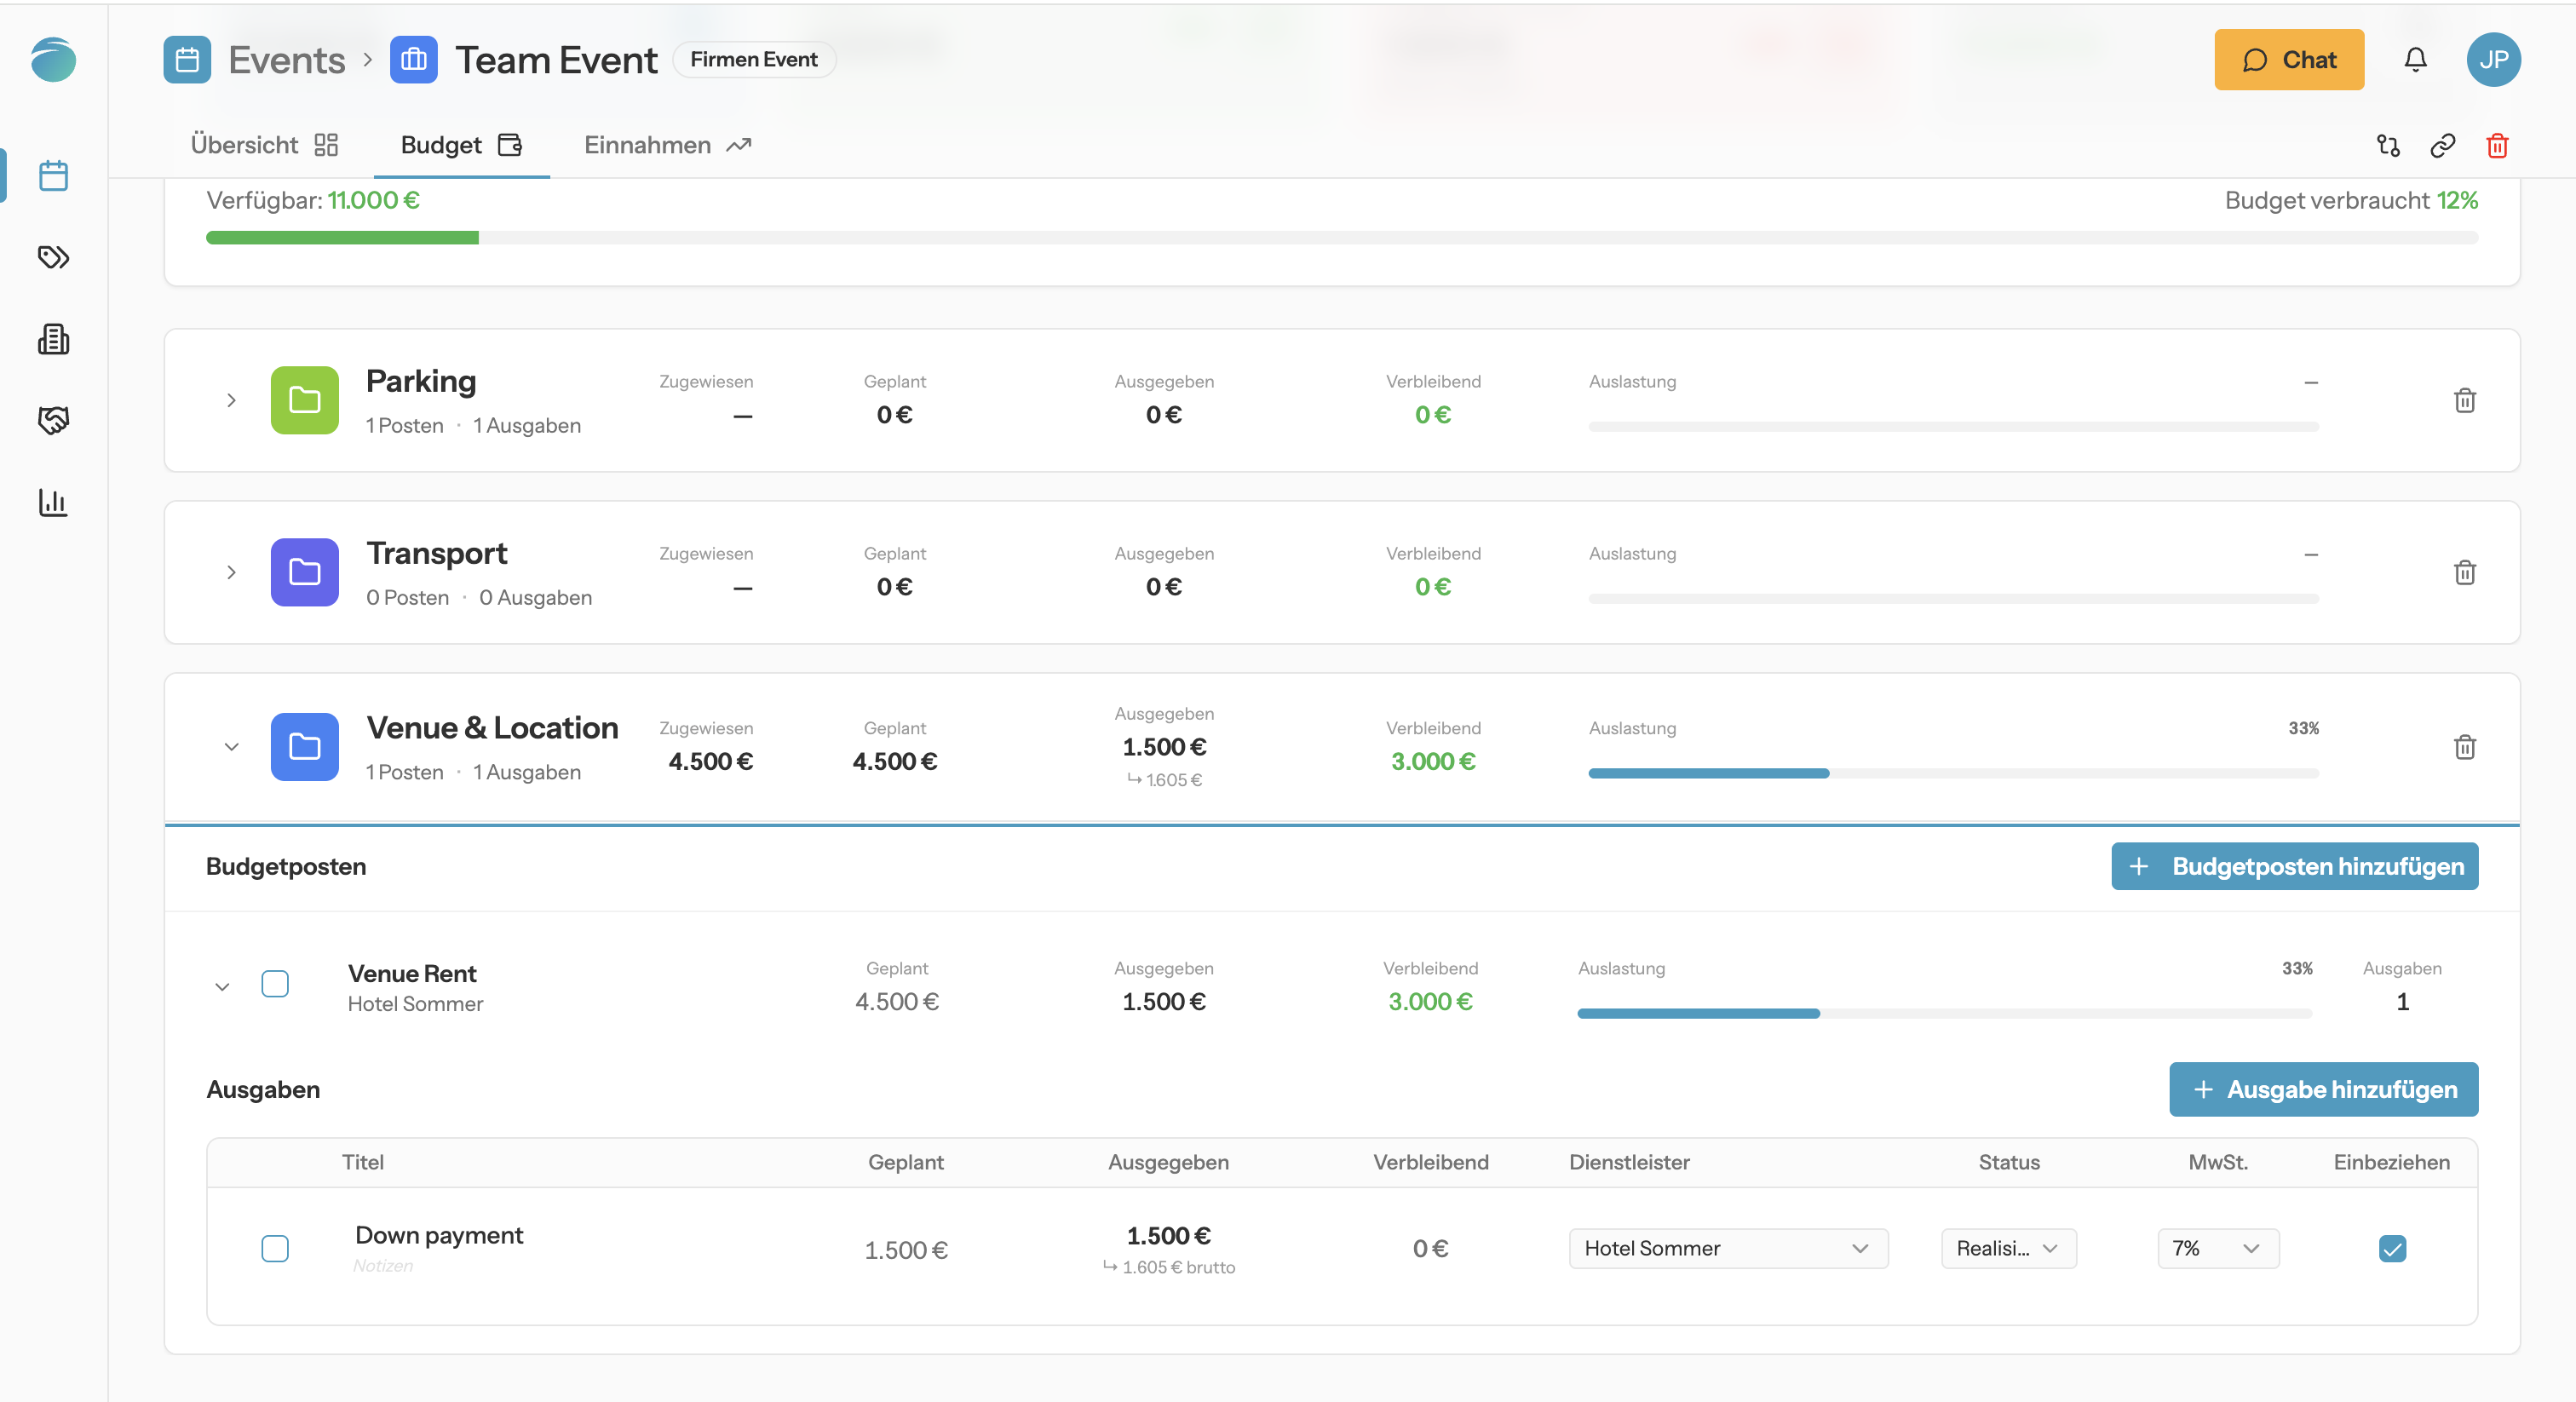Click the Events calendar breadcrumb icon
Image resolution: width=2576 pixels, height=1402 pixels.
tap(187, 60)
